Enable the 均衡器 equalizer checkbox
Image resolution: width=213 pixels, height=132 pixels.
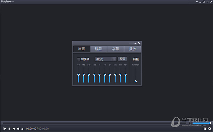pyautogui.click(x=79, y=59)
